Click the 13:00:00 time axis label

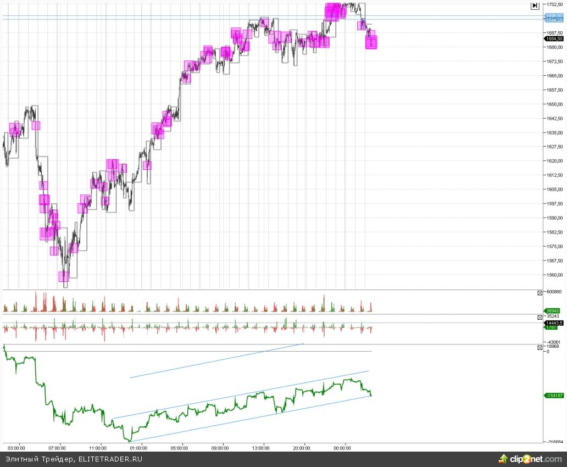tap(261, 448)
